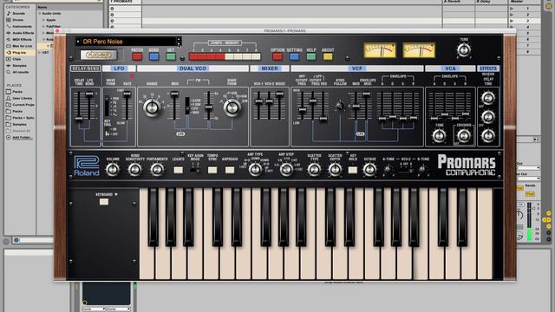The width and height of the screenshot is (555, 312).
Task: Step to next preset with arrow
Action: tap(179, 44)
